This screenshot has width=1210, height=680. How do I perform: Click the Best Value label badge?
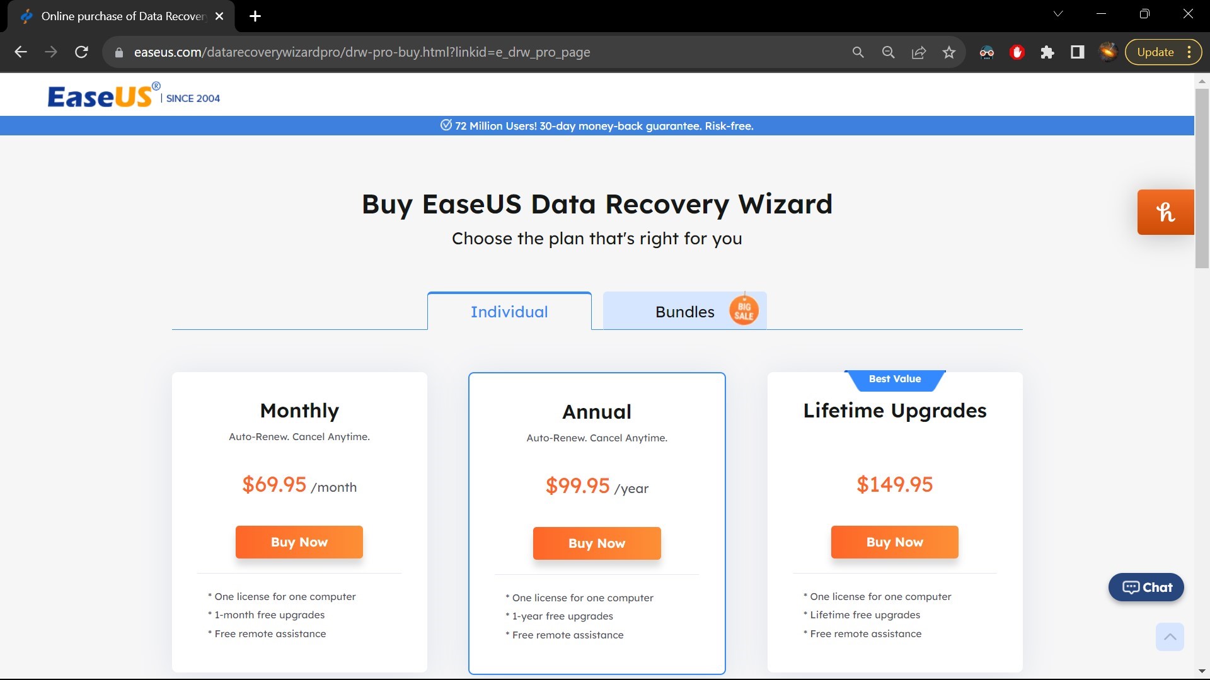pos(894,378)
